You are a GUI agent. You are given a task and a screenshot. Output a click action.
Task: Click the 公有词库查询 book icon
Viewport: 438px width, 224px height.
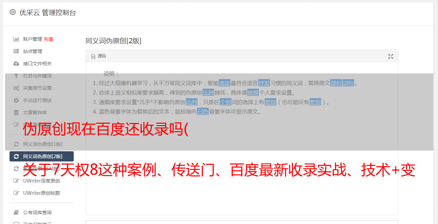(x=16, y=212)
